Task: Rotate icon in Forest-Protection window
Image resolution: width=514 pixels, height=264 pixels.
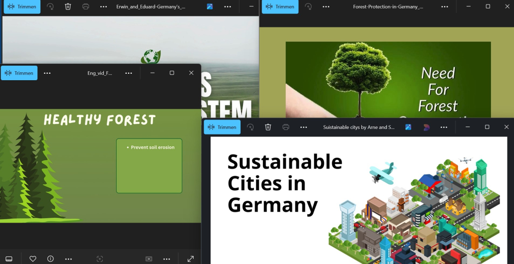Action: point(308,6)
